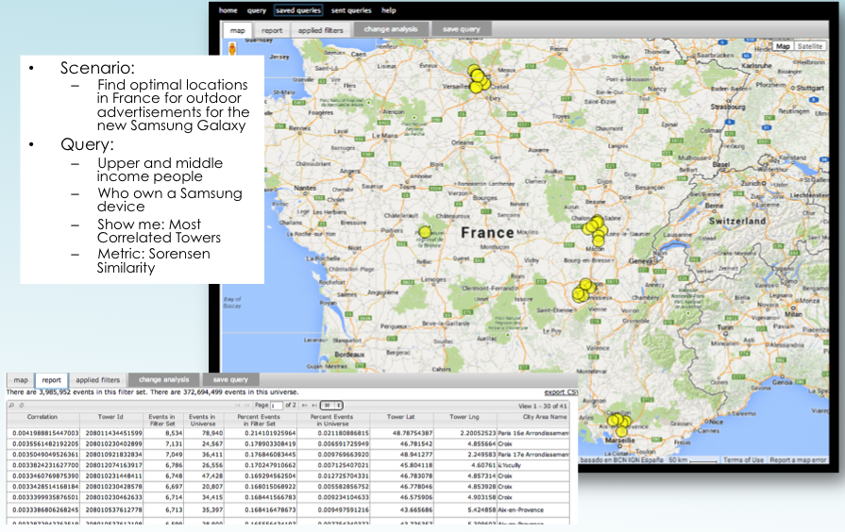845x532 pixels.
Task: Click save query button above the map
Action: tap(462, 29)
